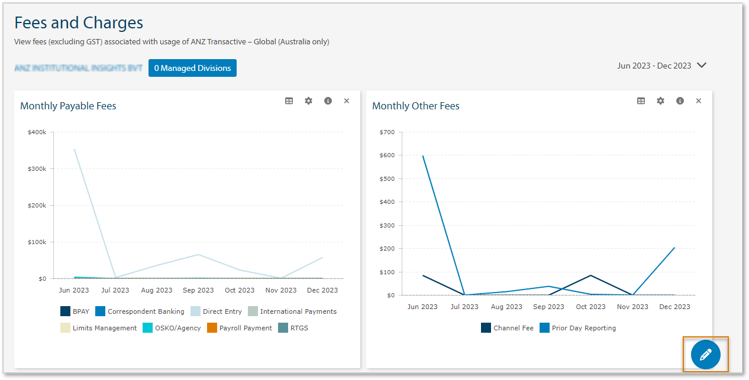Toggle the BPAY series in the legend
The width and height of the screenshot is (749, 380).
pos(75,311)
